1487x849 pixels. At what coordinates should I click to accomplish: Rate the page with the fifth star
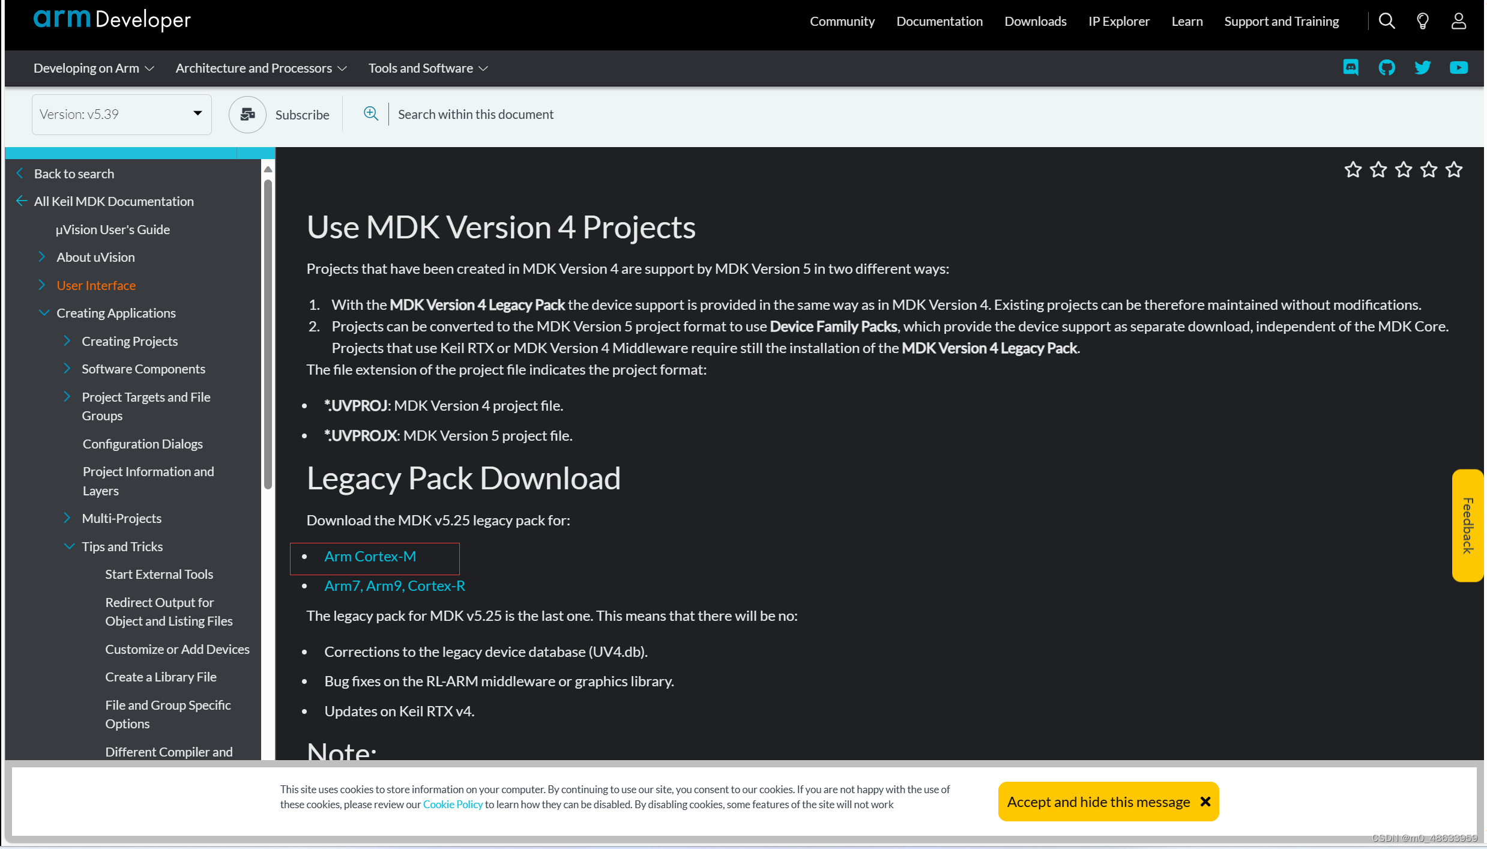(1454, 170)
